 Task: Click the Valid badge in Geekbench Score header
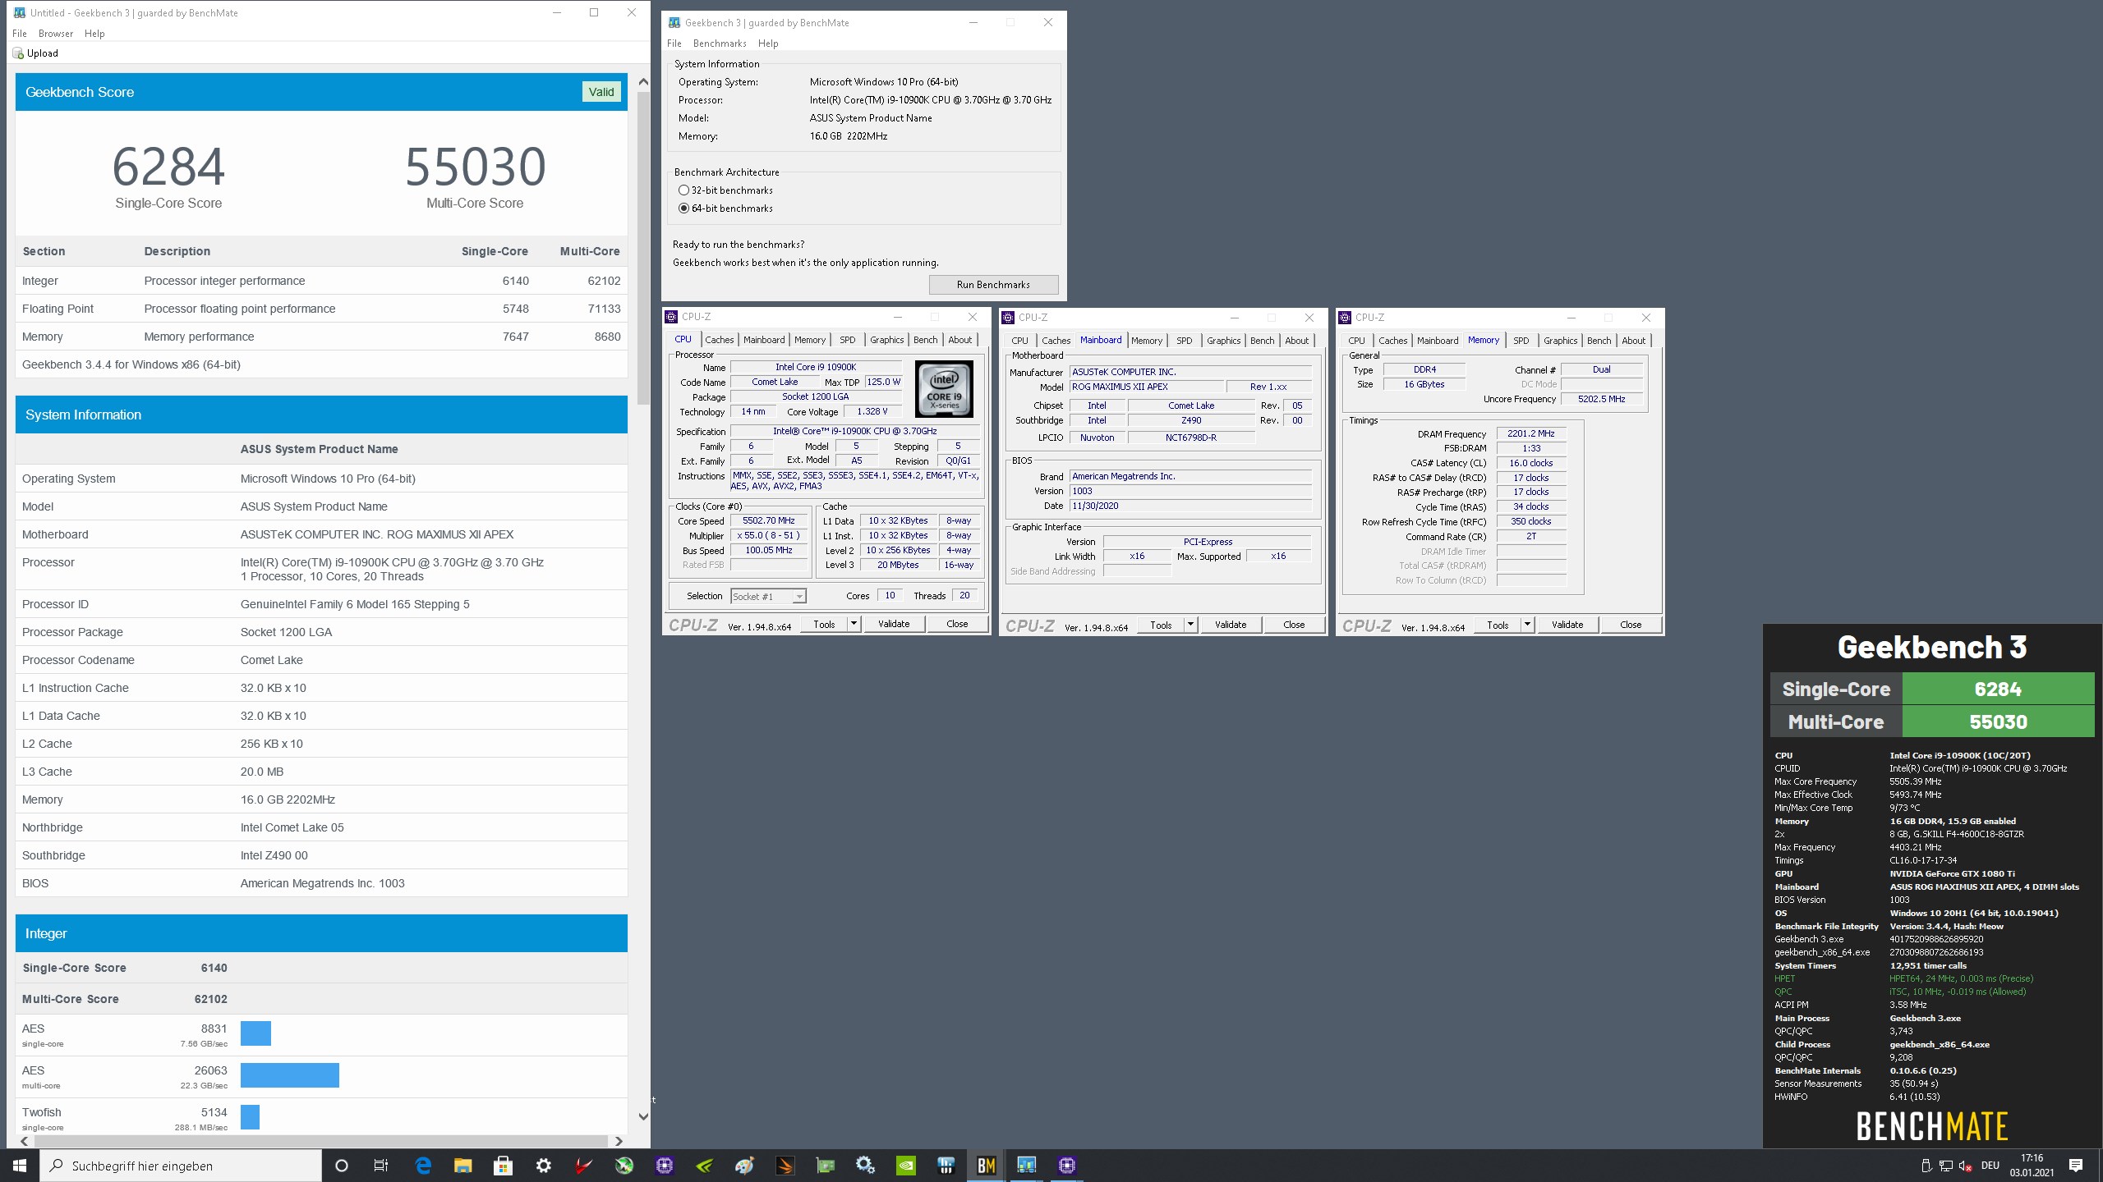[601, 92]
